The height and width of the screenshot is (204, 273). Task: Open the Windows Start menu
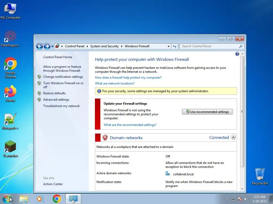pyautogui.click(x=7, y=199)
